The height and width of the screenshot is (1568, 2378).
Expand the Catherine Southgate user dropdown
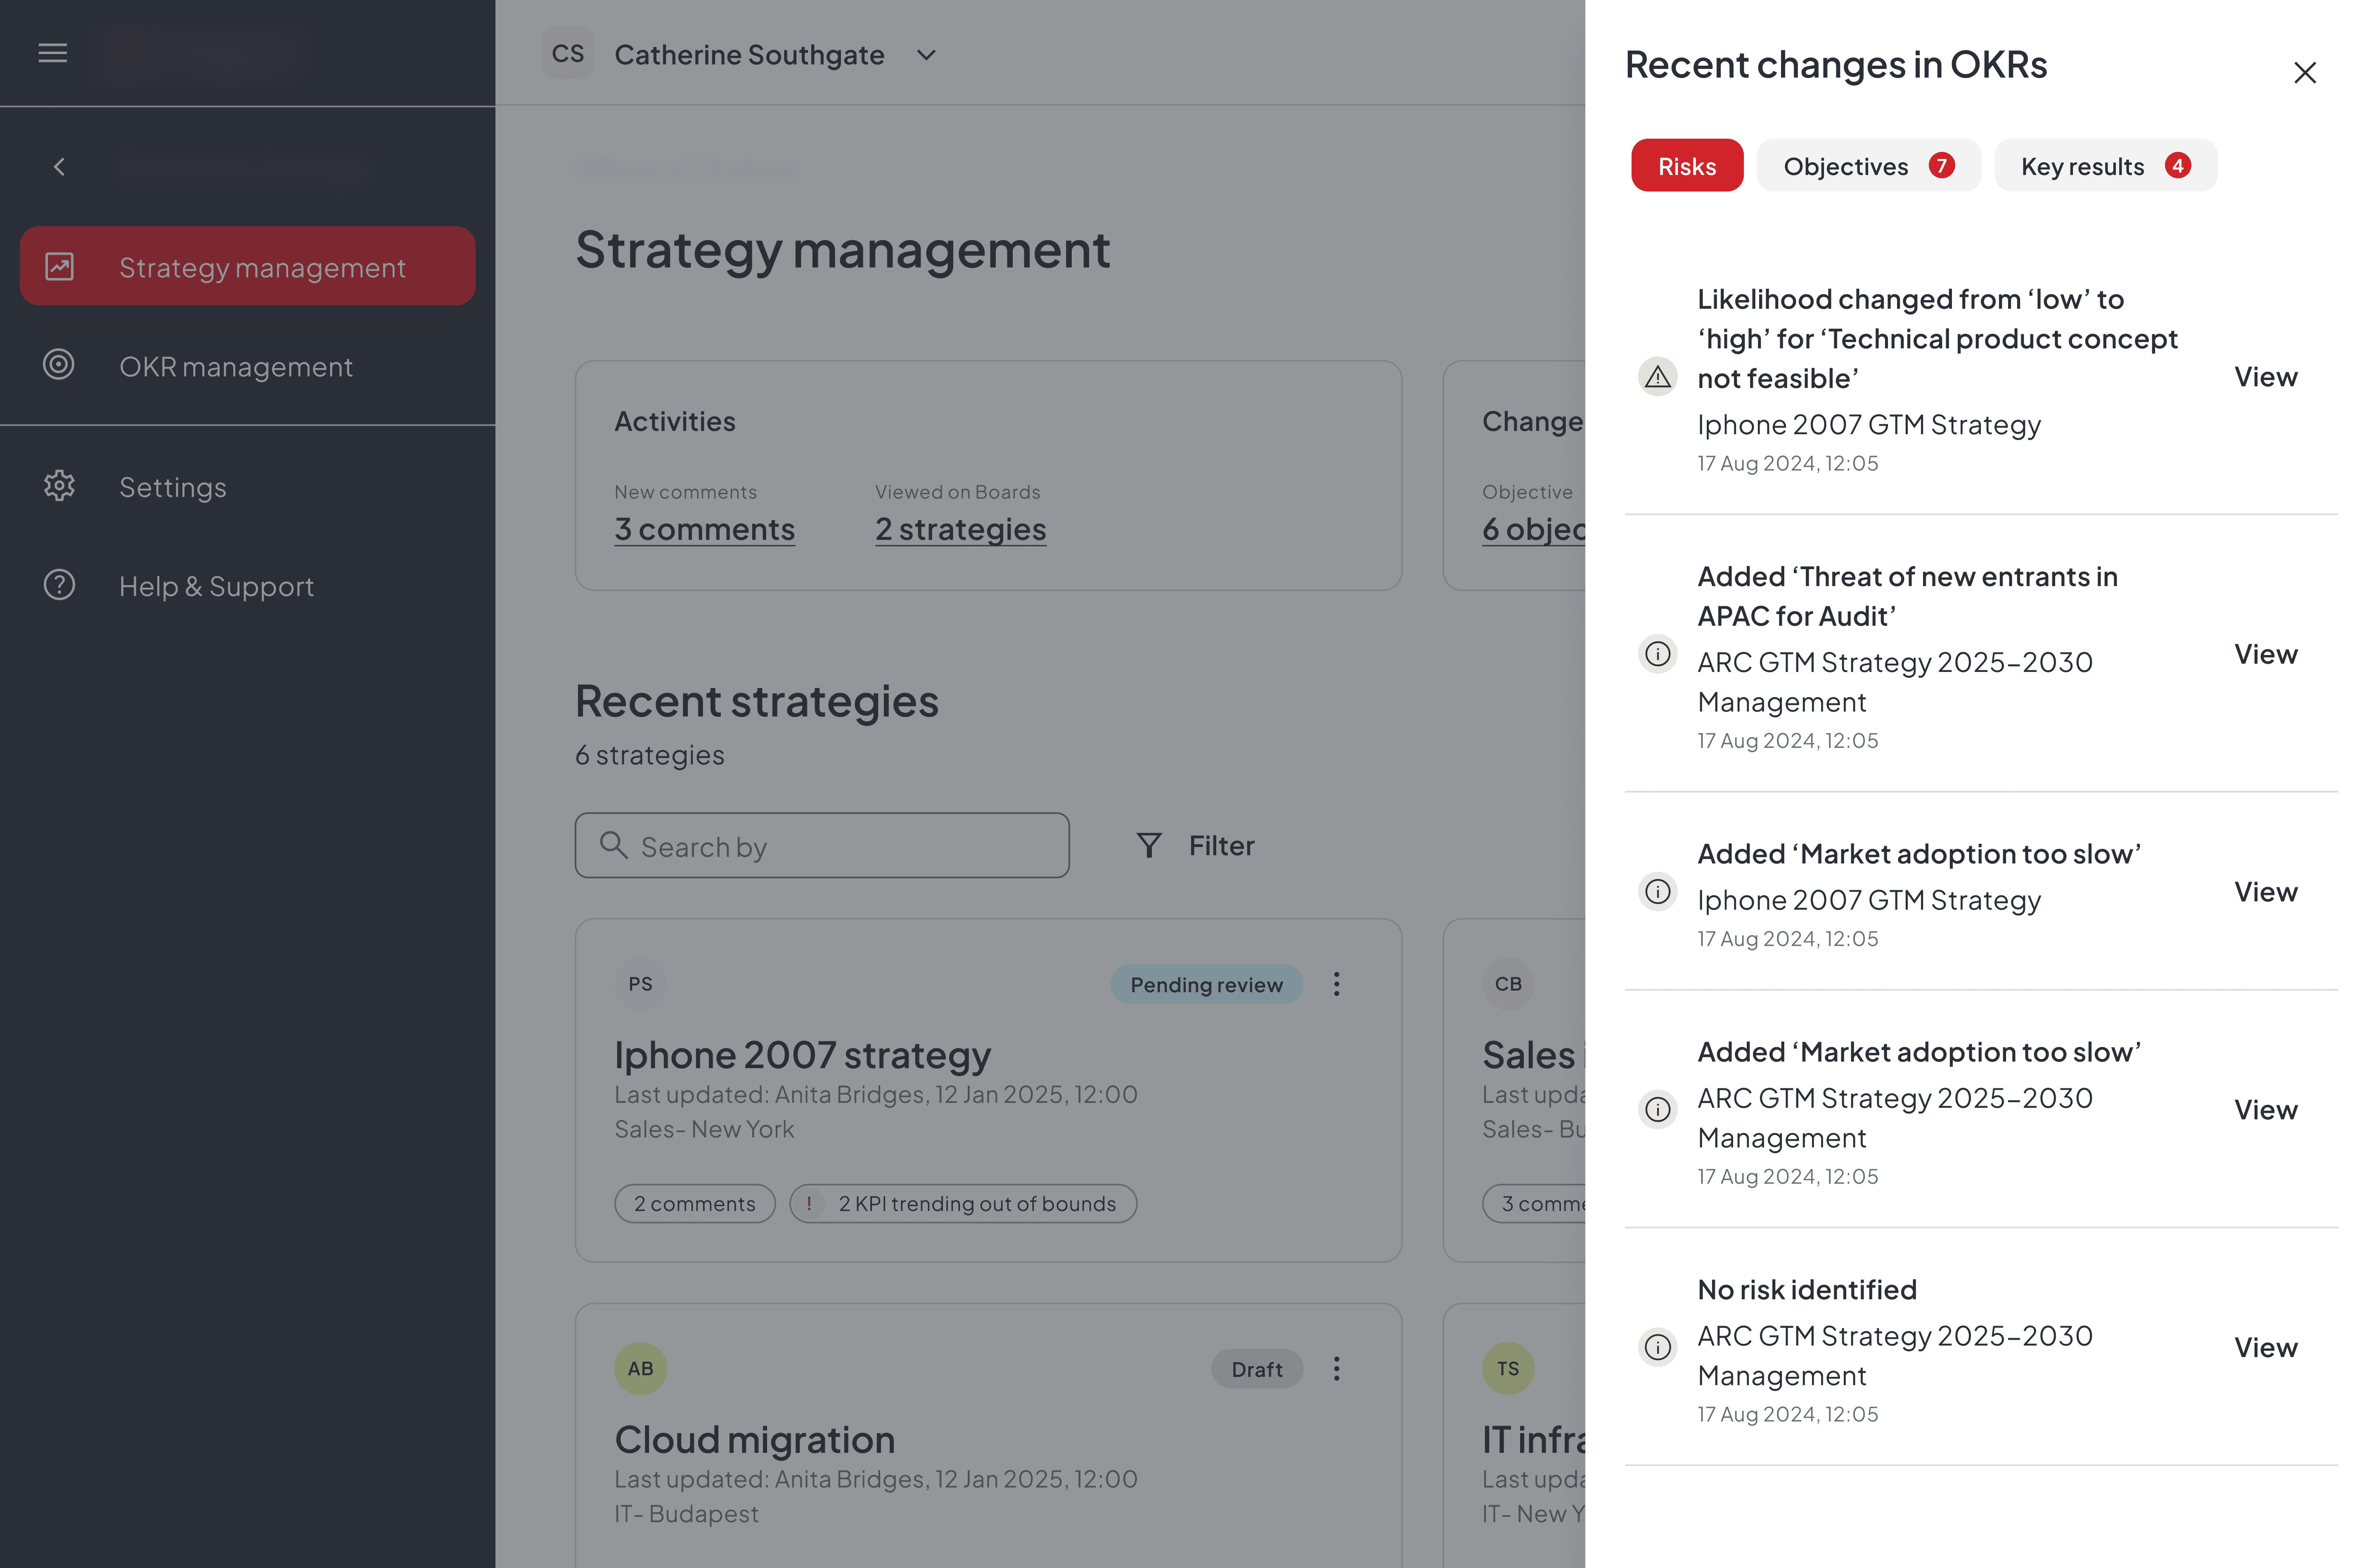point(925,55)
